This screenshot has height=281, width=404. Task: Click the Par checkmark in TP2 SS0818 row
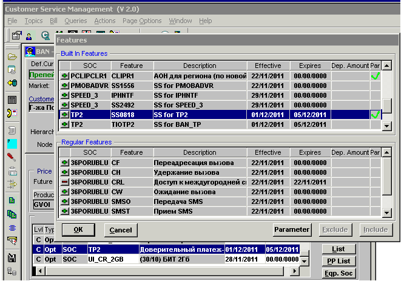pyautogui.click(x=375, y=115)
